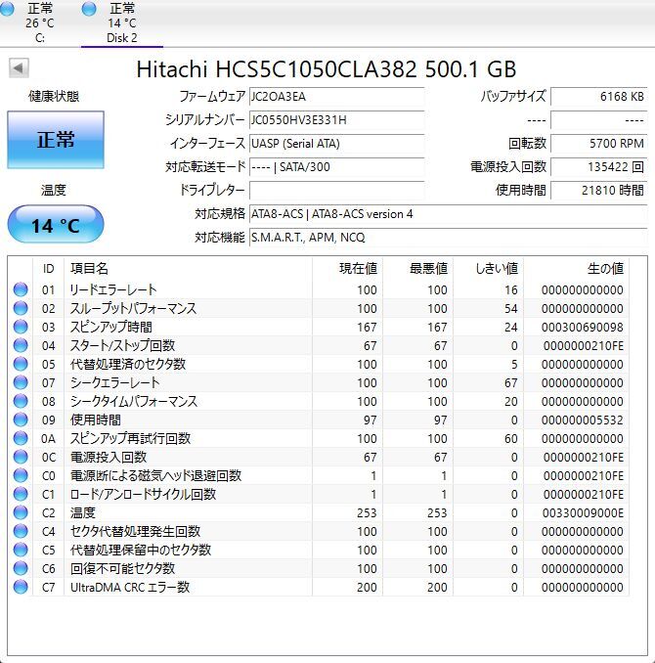The height and width of the screenshot is (663, 655).
Task: Click the Hitachi HCS5C1050CLA382 model title
Action: point(327,68)
